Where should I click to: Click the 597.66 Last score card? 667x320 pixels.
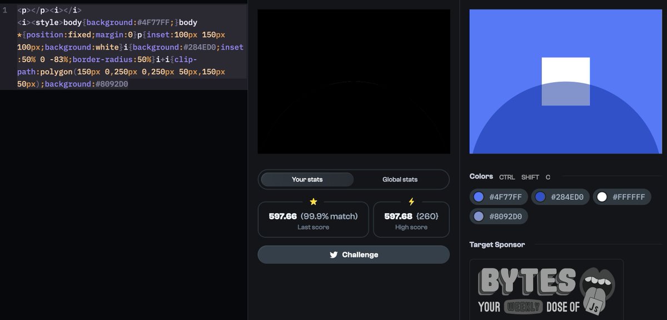[x=313, y=219]
